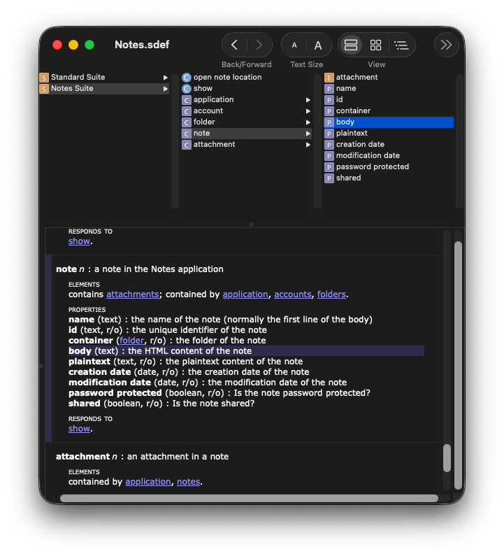Expand the note class arrow
Screen dimensions: 504x556
tap(308, 134)
